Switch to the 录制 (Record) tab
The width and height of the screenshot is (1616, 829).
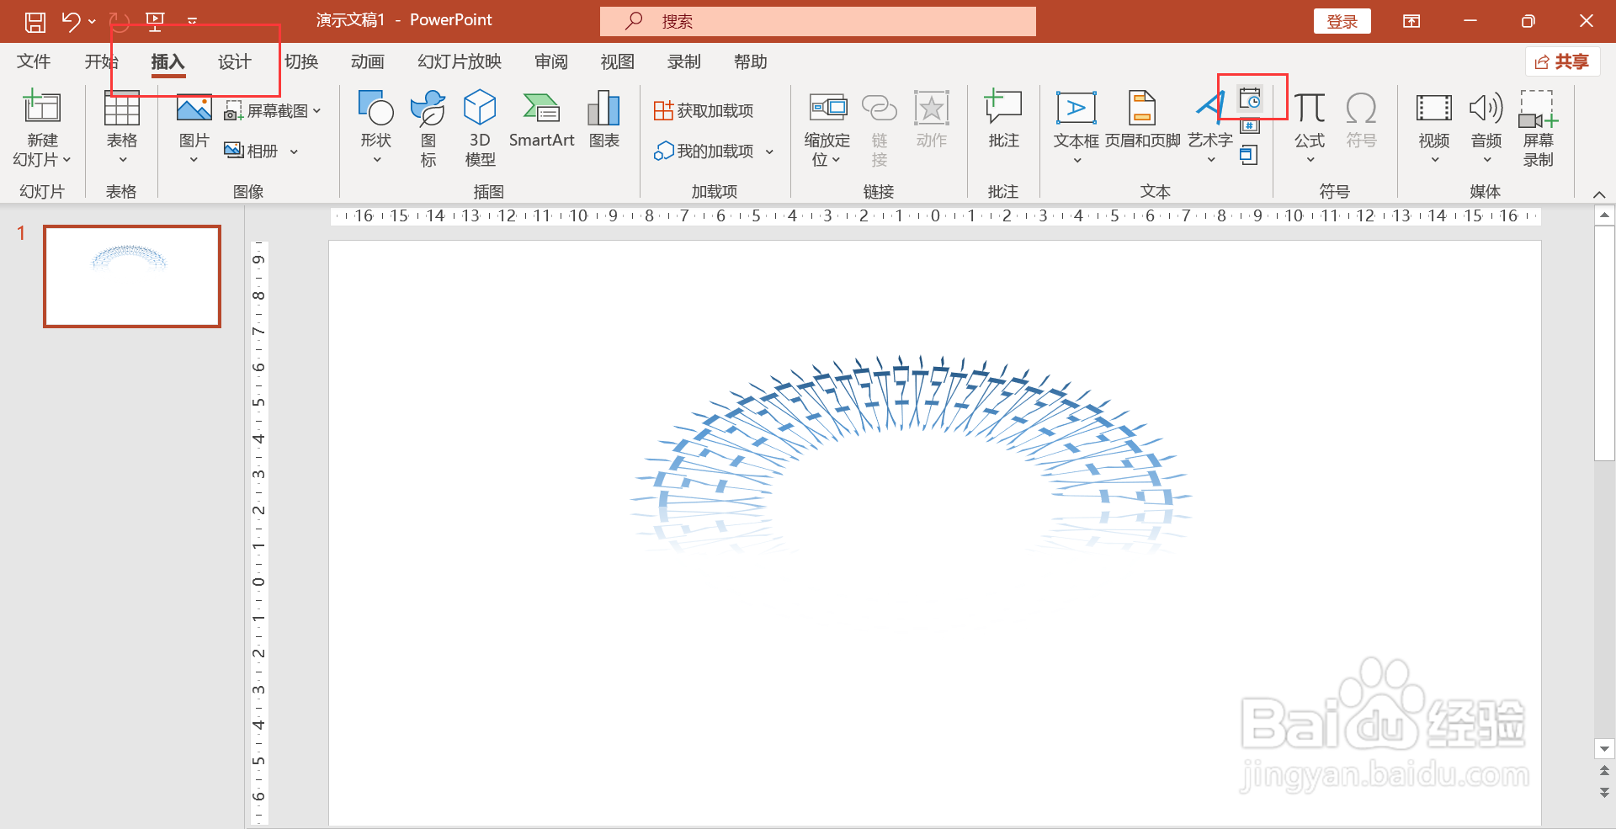683,61
